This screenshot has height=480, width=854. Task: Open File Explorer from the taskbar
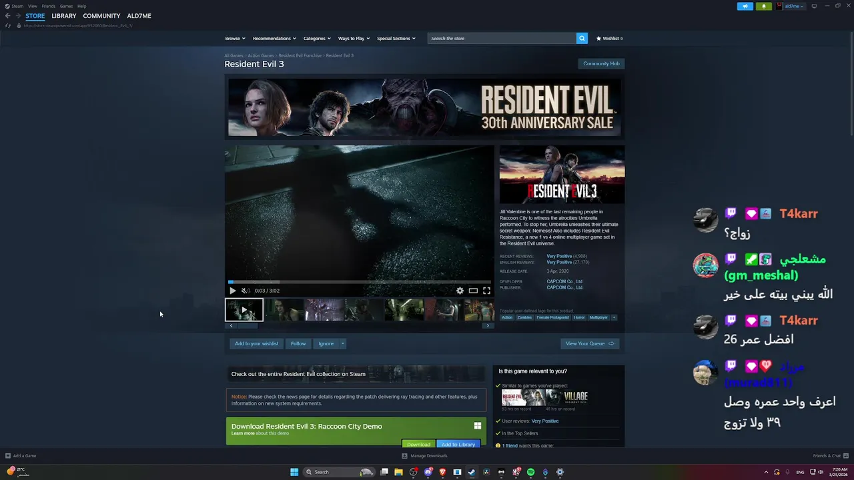pyautogui.click(x=398, y=472)
